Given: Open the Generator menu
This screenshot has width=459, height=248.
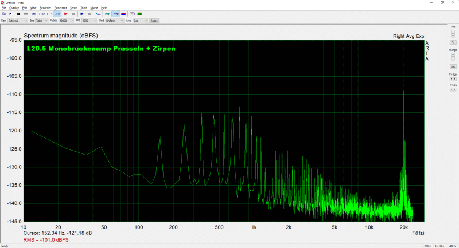Looking at the screenshot, I should click(x=60, y=7).
